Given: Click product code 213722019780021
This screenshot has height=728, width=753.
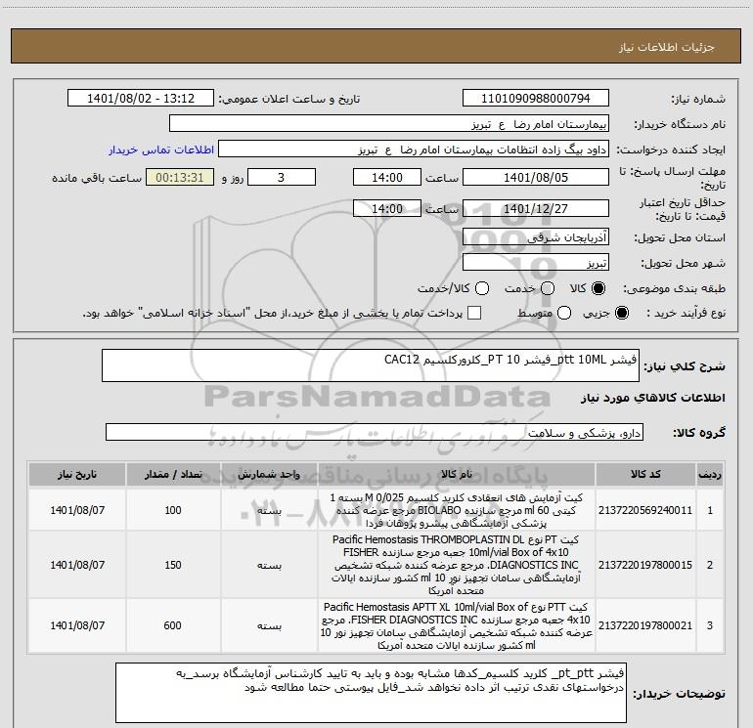Looking at the screenshot, I should coord(645,625).
